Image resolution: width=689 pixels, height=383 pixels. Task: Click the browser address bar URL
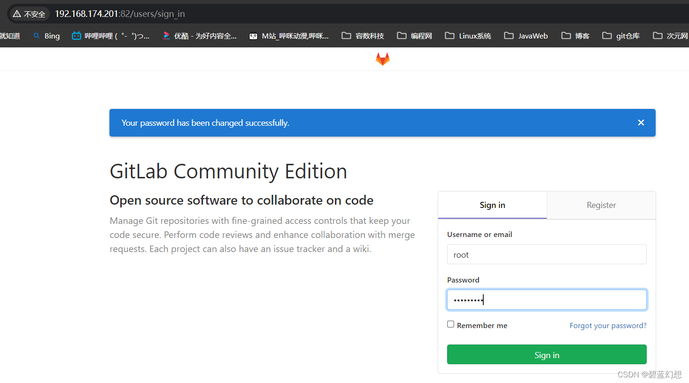[x=120, y=14]
